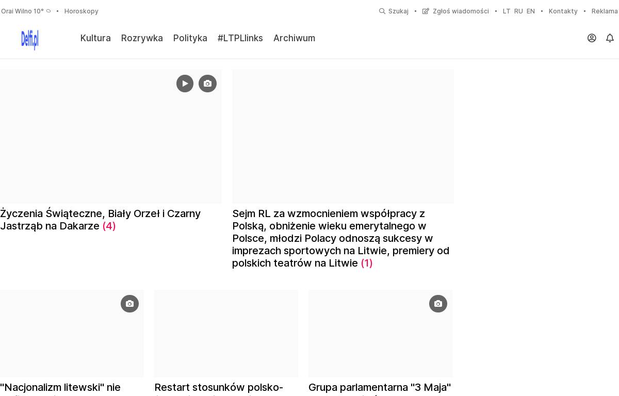
Task: Switch language to RU
Action: click(x=518, y=11)
